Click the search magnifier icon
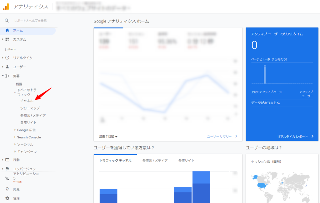320x203 pixels. (7, 20)
